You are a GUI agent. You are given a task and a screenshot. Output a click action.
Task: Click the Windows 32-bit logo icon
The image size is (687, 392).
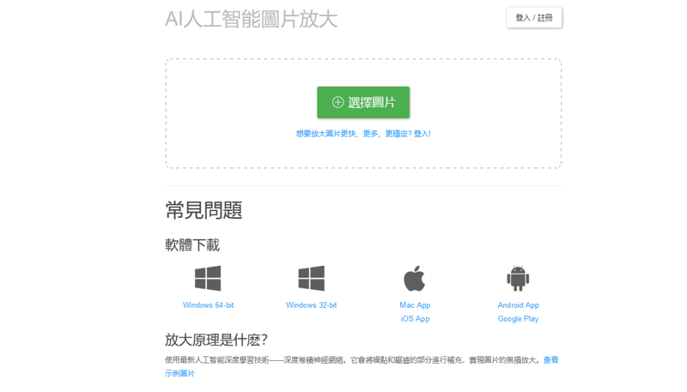pyautogui.click(x=311, y=278)
